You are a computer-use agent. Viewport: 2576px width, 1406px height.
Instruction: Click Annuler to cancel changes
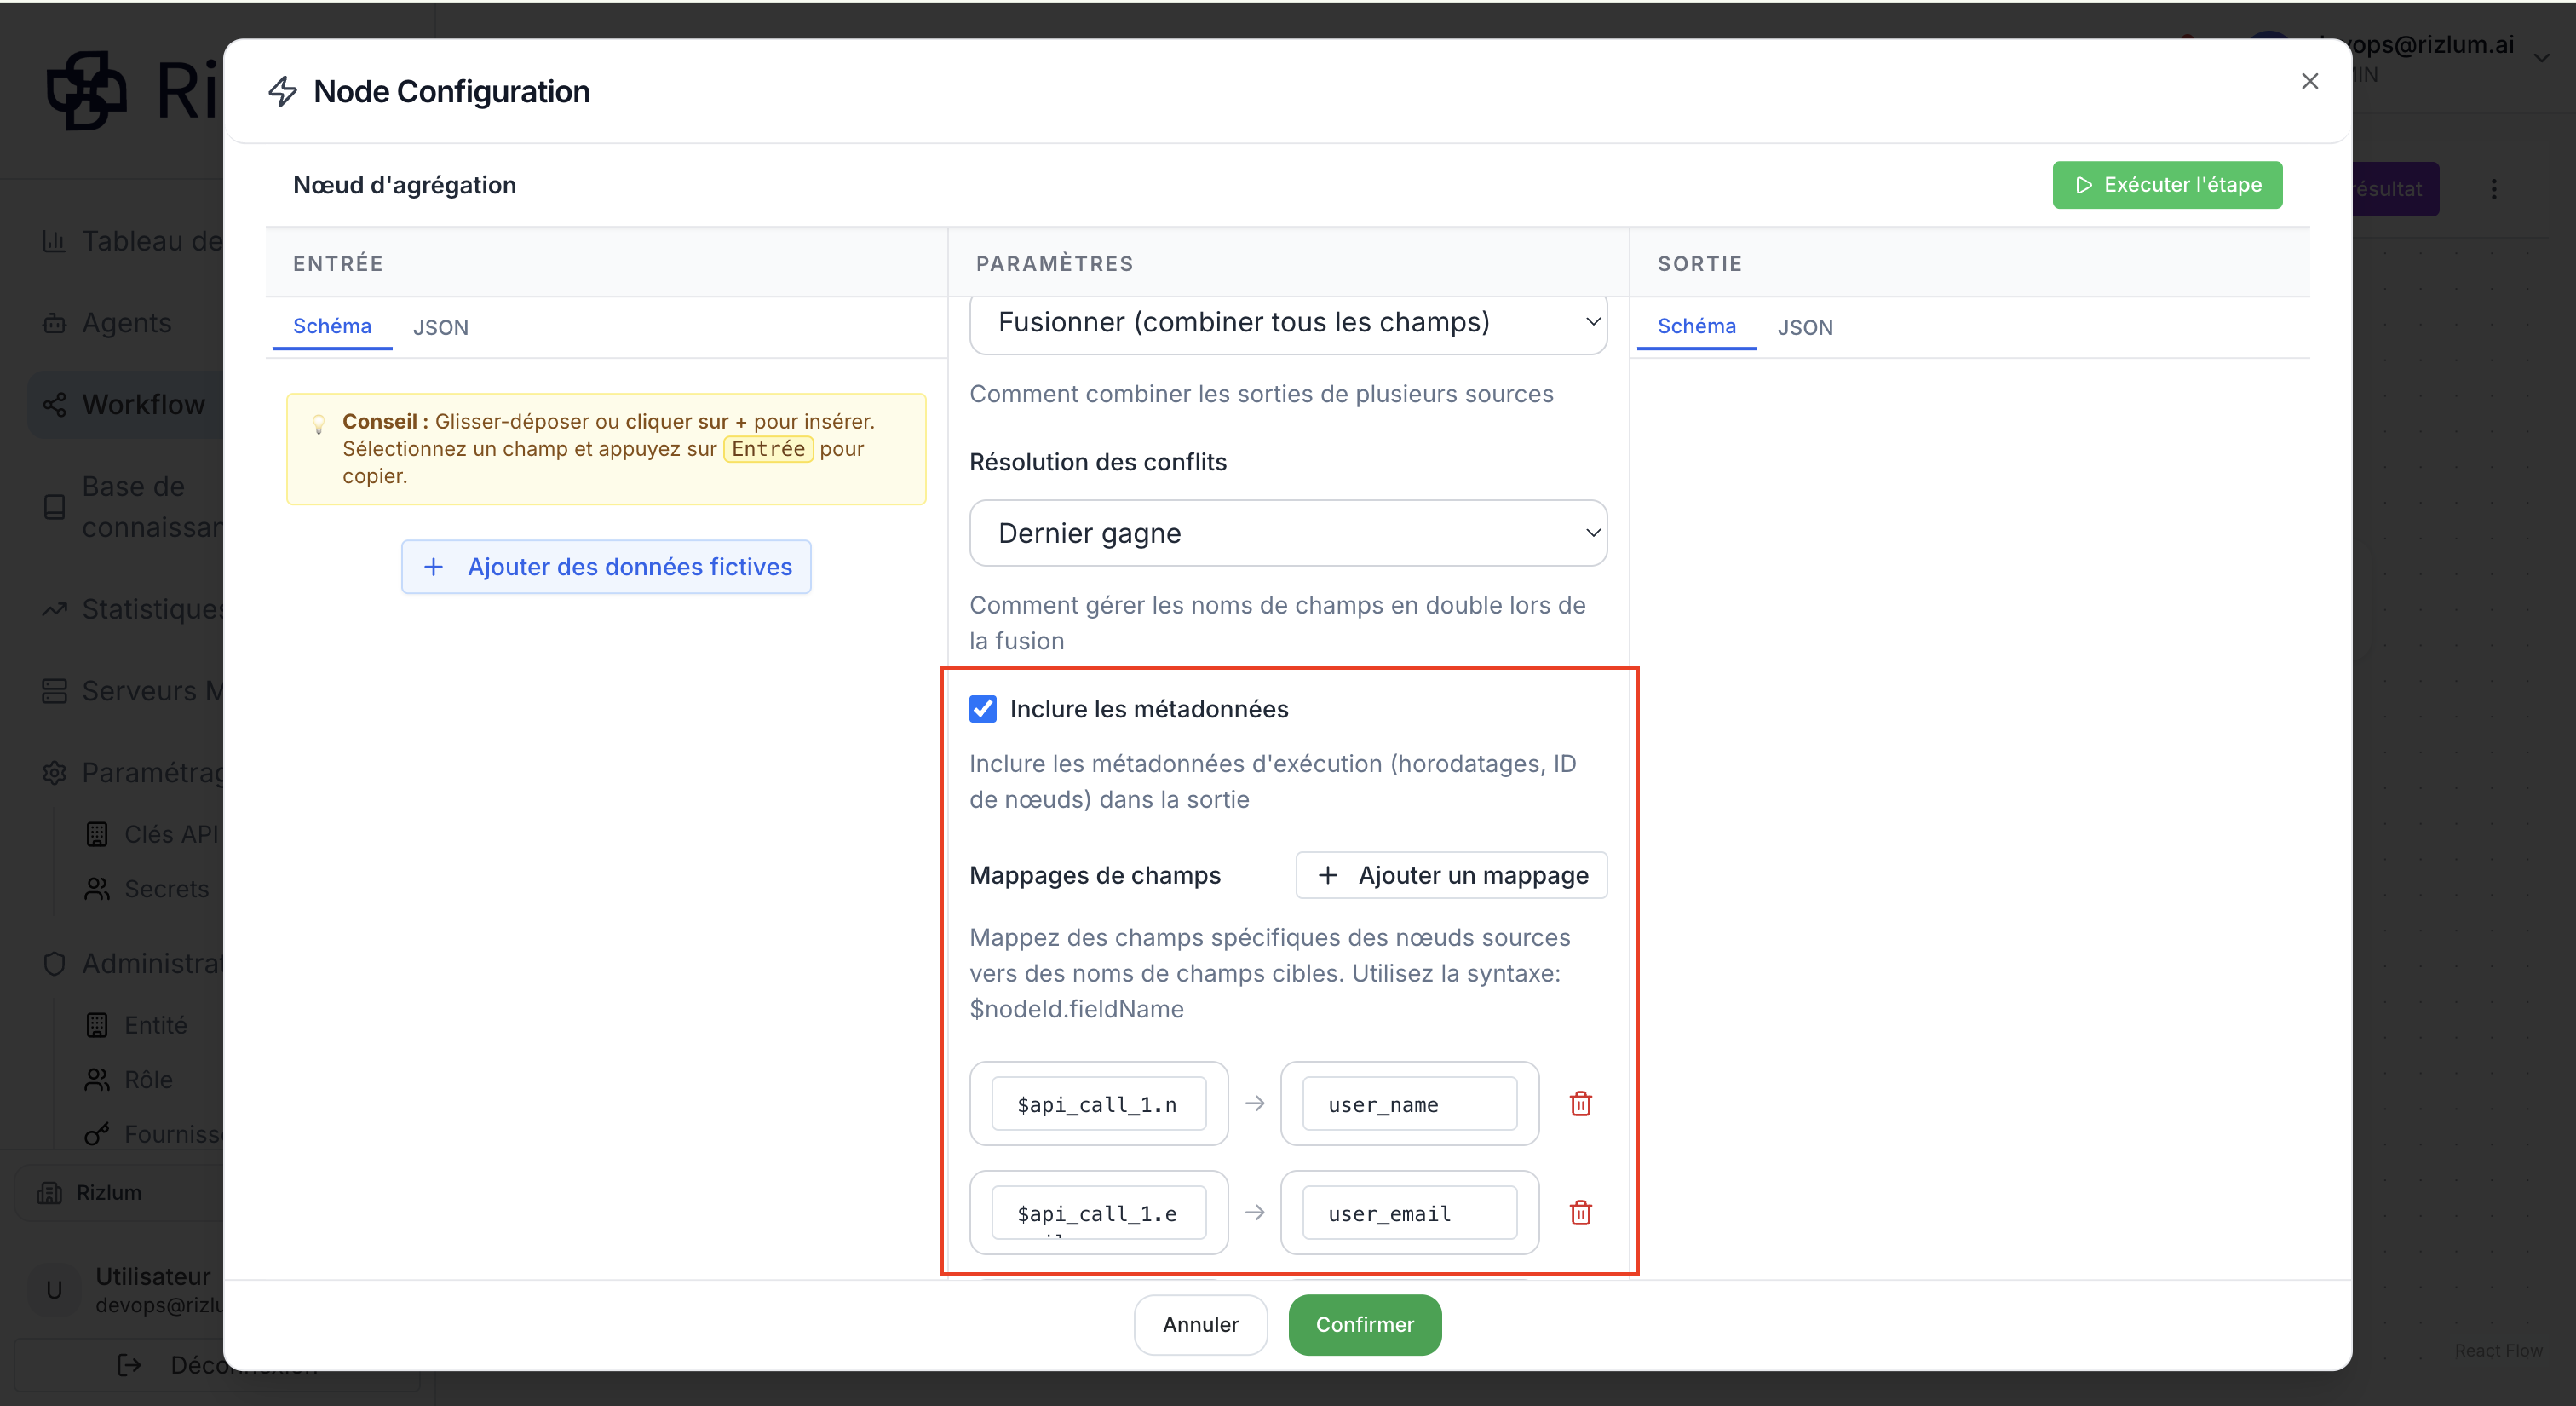pos(1200,1324)
